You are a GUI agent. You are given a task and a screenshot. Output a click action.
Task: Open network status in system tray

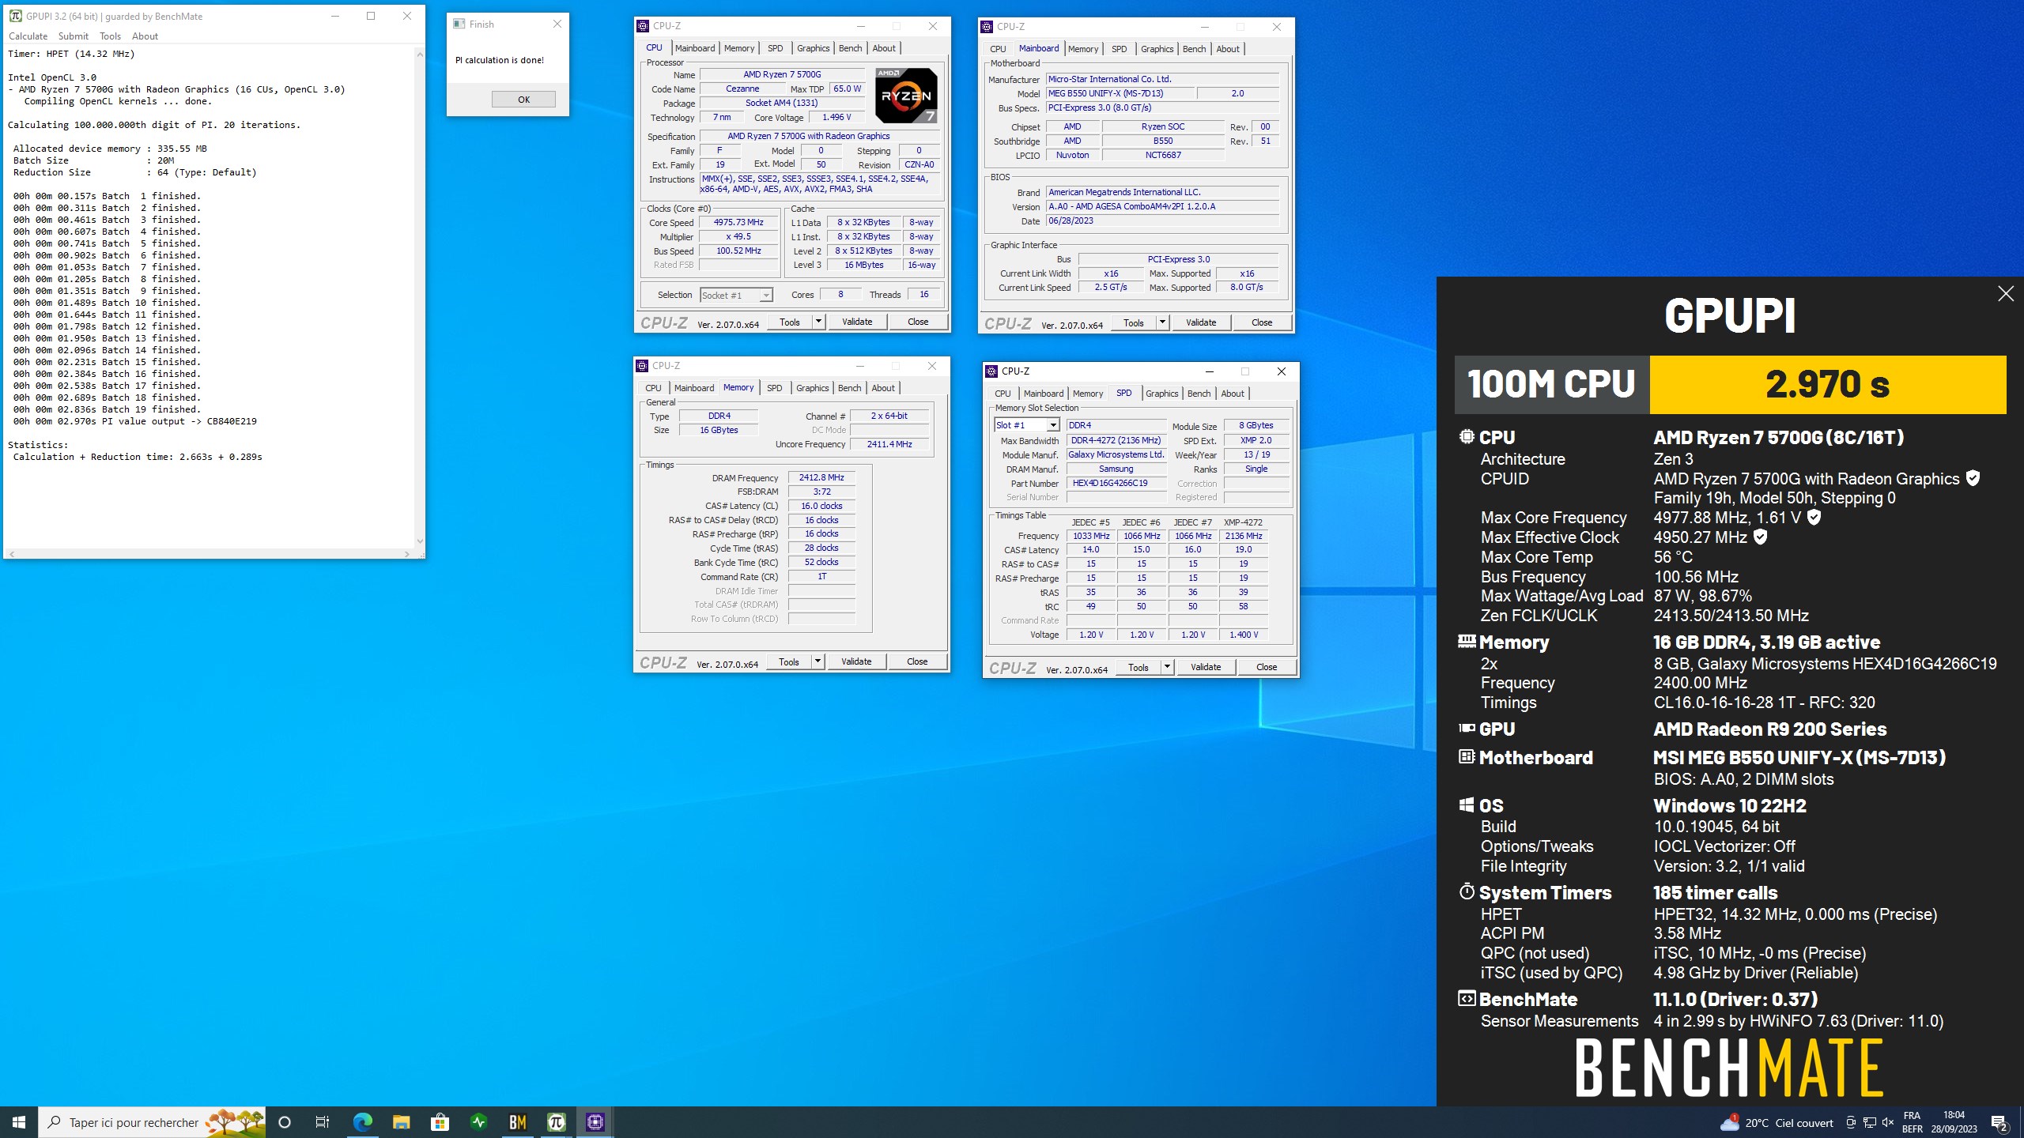[x=1869, y=1122]
